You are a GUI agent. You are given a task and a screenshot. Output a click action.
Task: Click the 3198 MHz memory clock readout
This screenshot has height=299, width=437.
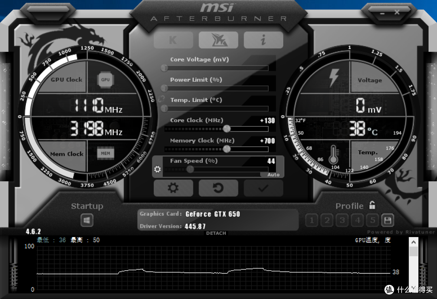point(96,128)
